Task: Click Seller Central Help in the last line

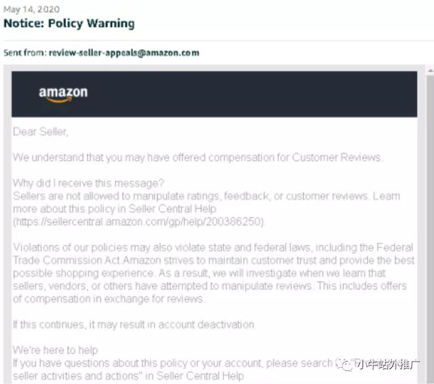Action: [x=200, y=376]
